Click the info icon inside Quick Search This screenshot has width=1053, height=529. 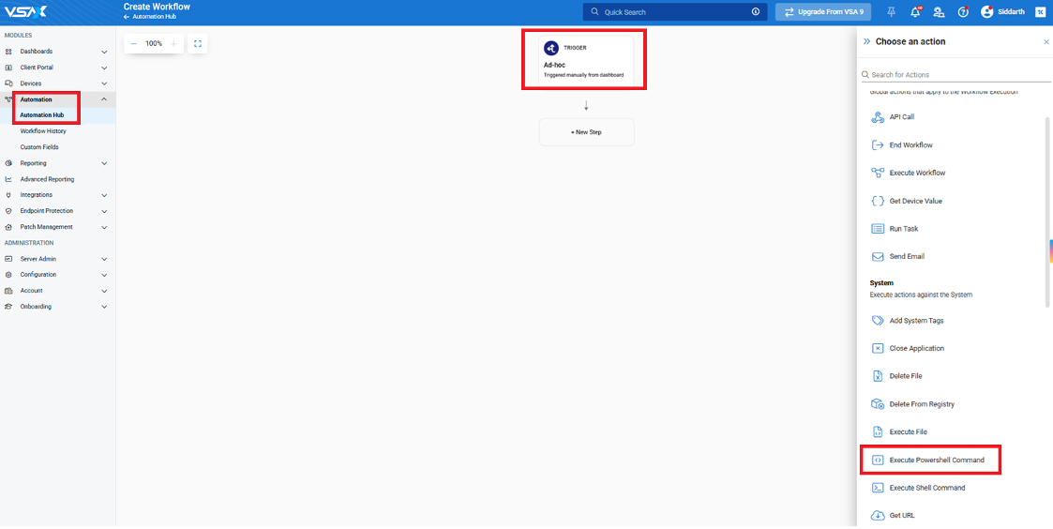point(756,12)
